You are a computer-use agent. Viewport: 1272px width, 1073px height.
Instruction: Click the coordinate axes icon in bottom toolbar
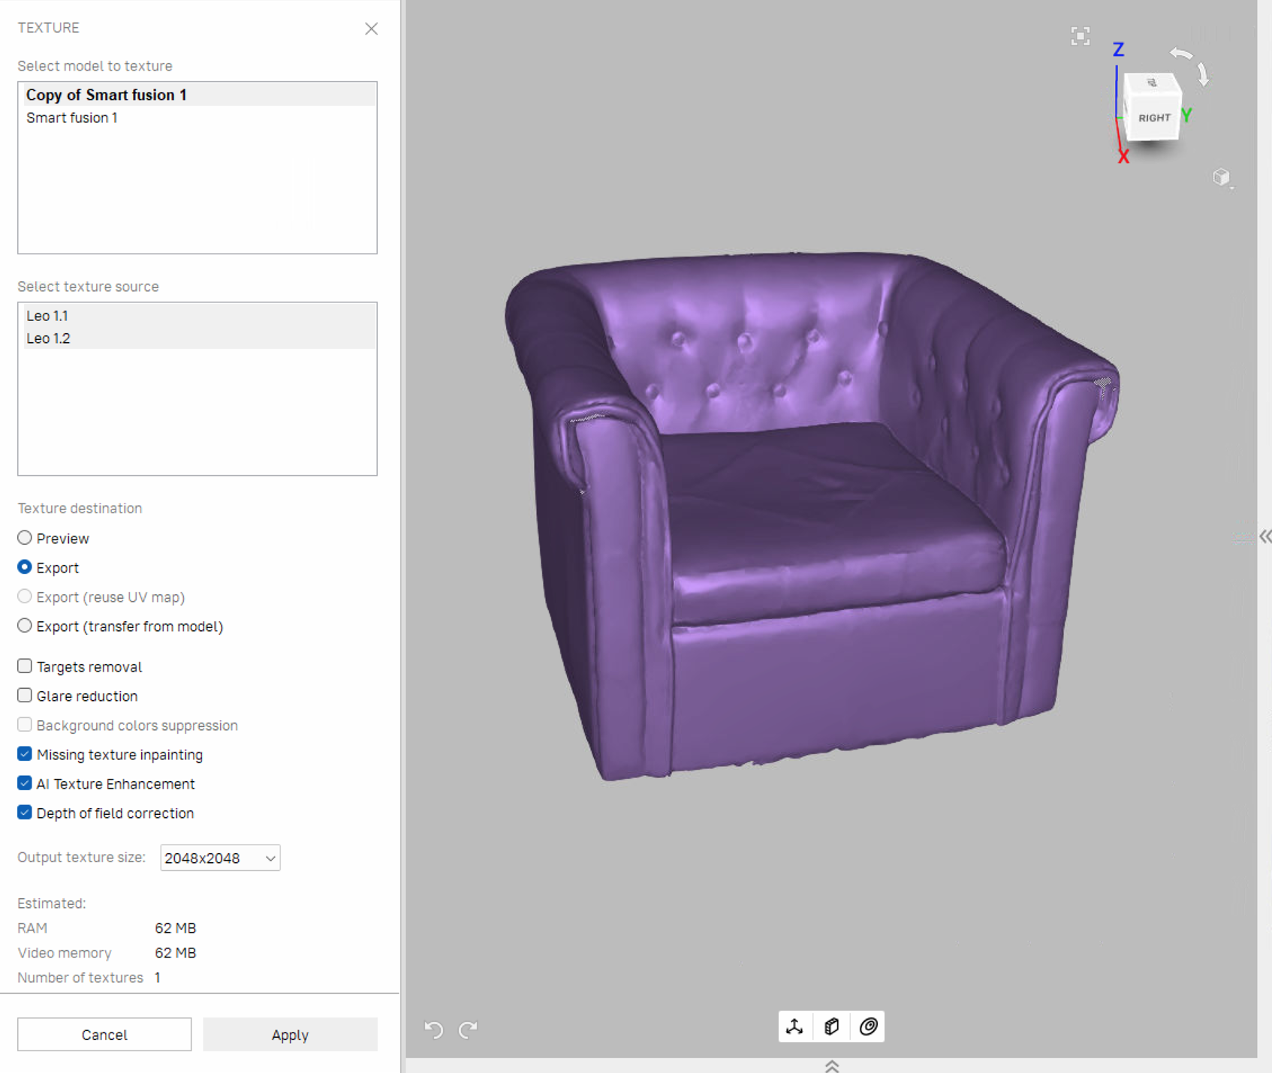coord(794,1026)
